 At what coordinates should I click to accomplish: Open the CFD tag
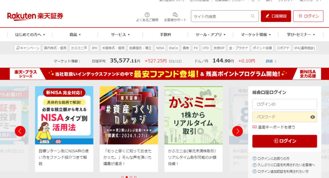coord(205,48)
